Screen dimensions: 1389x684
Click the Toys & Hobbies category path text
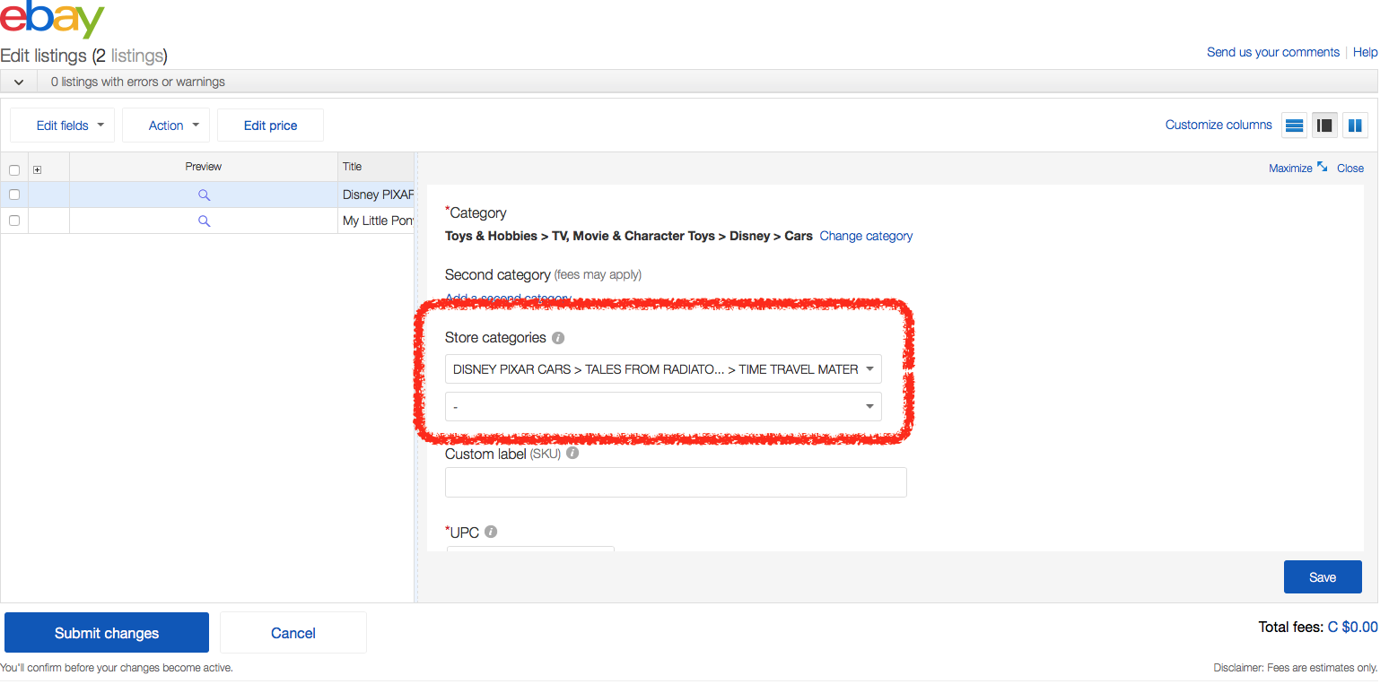pos(629,236)
